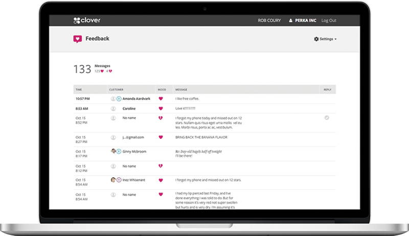The image size is (409, 236).
Task: Click the Reply column header
Action: coord(327,89)
